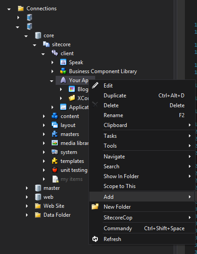Click the my items document icon

pyautogui.click(x=55, y=179)
